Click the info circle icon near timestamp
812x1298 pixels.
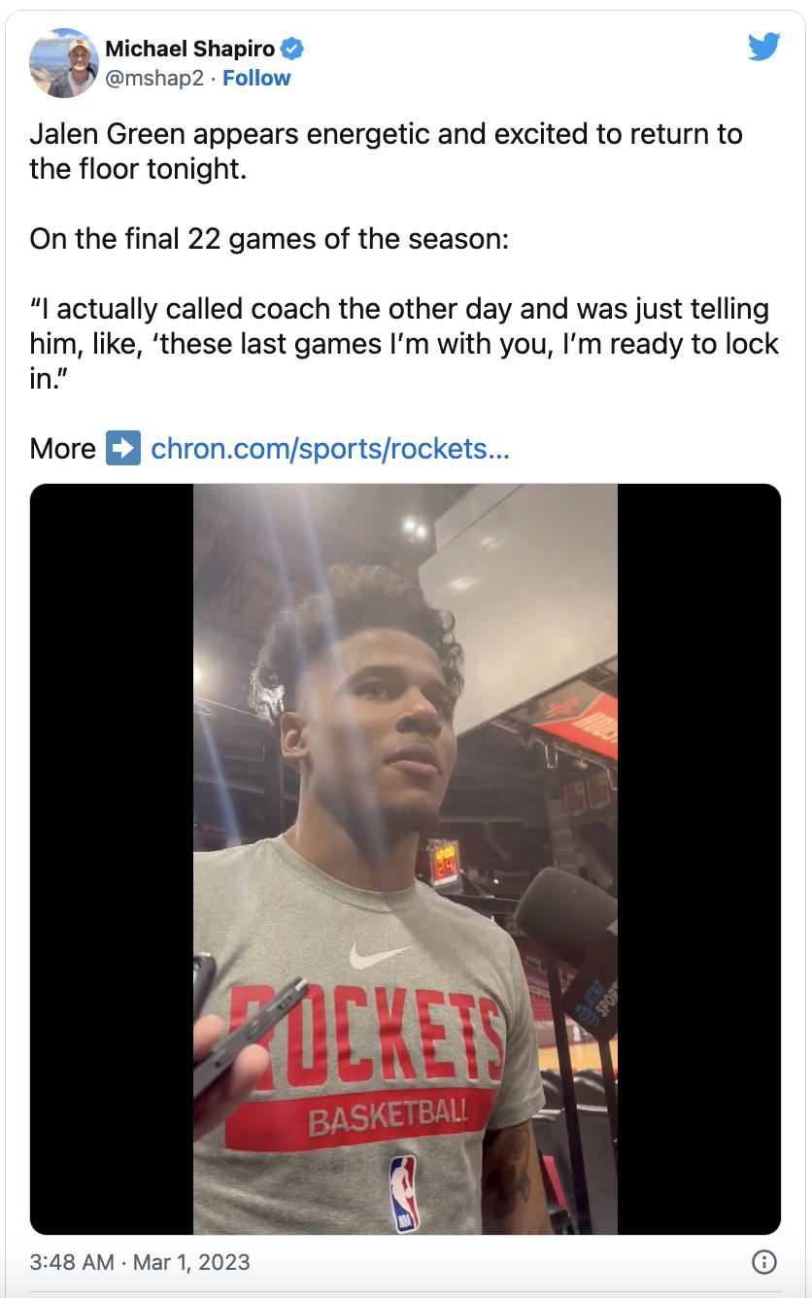(x=764, y=1262)
